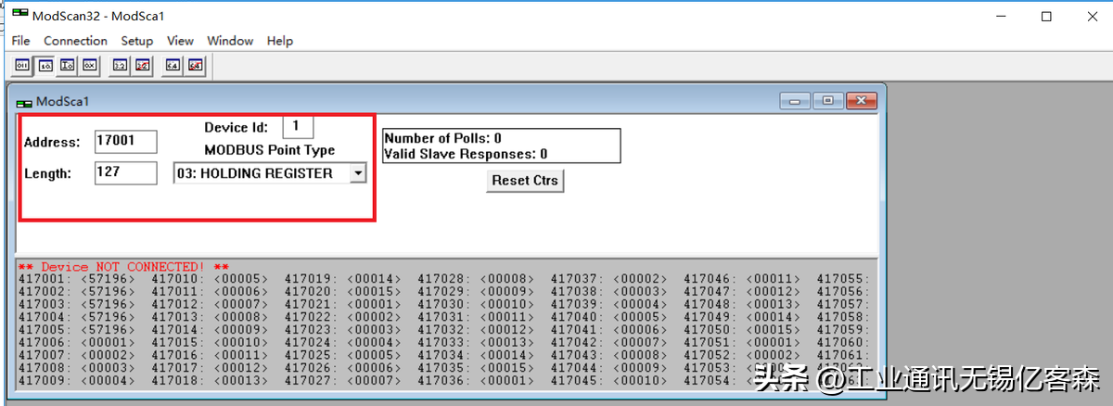Open the Connection menu
Viewport: 1113px width, 406px height.
click(75, 41)
